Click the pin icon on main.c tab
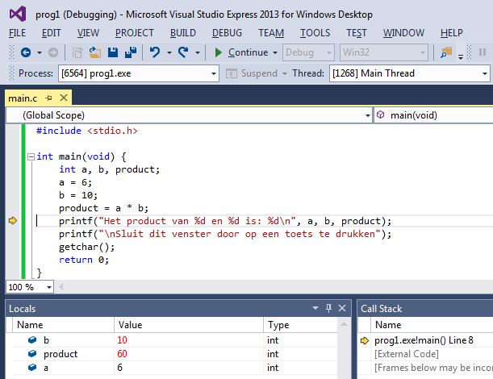Image resolution: width=493 pixels, height=379 pixels. point(48,98)
